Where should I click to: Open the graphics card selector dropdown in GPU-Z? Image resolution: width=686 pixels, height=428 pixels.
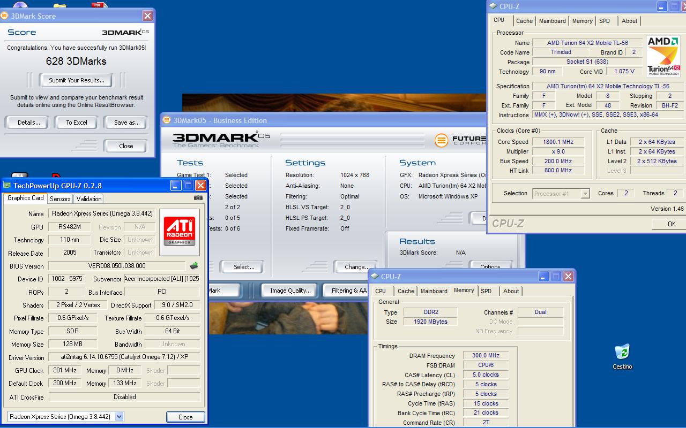(120, 417)
